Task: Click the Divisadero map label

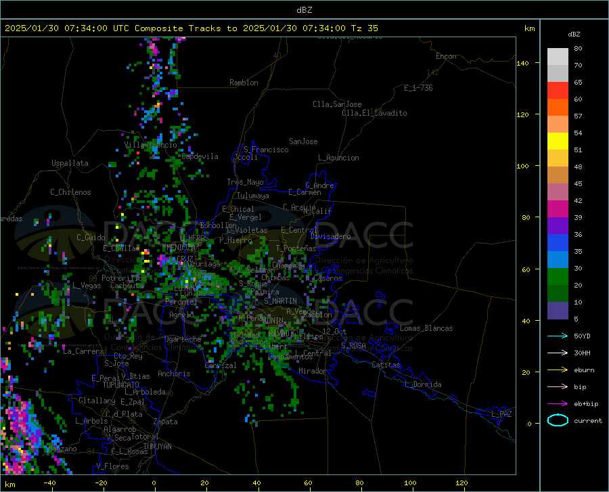Action: coord(330,236)
